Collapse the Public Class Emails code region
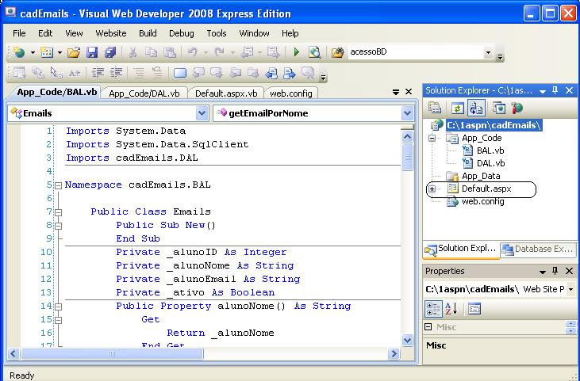580x381 pixels. coord(58,212)
